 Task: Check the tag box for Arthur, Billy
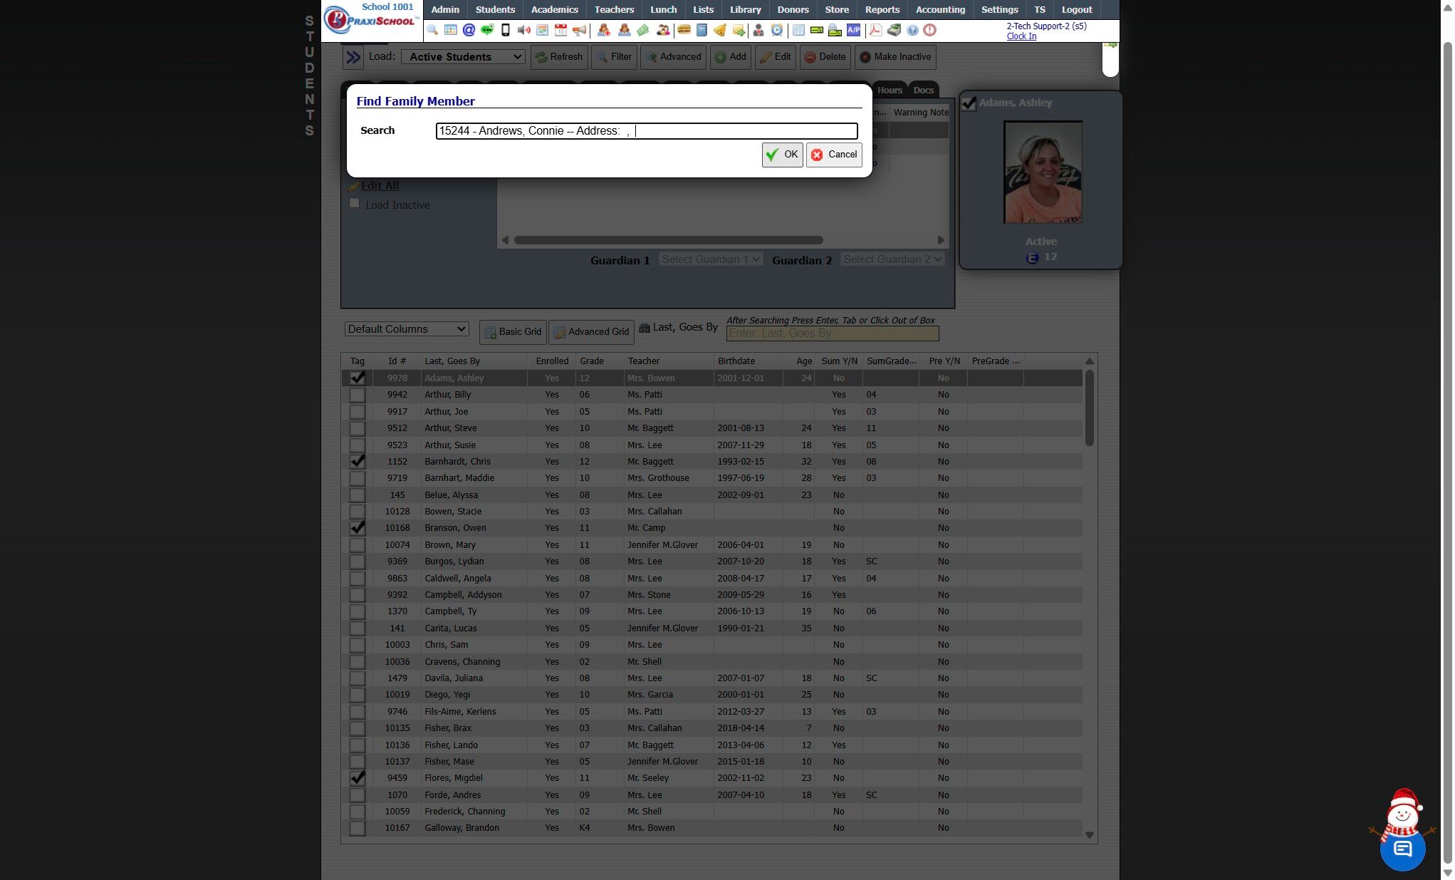(x=358, y=395)
